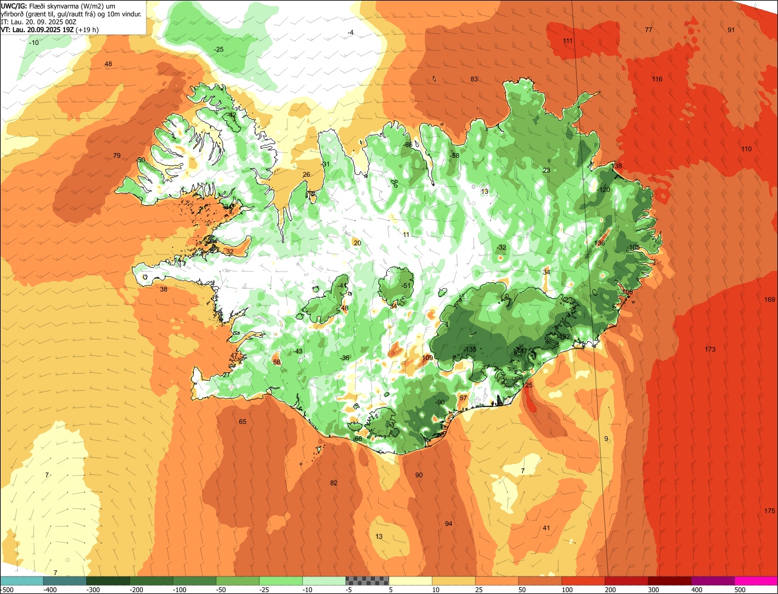Click the map value 65 southwest of Iceland
778x594 pixels.
click(243, 422)
